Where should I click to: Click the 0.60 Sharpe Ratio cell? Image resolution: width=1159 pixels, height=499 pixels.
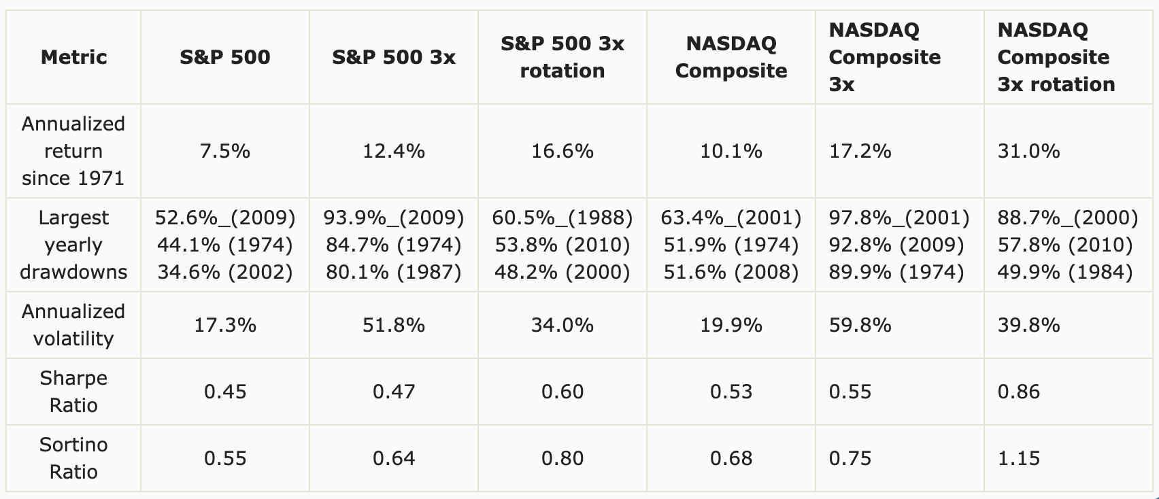[562, 392]
